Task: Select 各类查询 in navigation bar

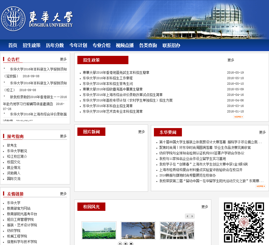Action: click(148, 45)
